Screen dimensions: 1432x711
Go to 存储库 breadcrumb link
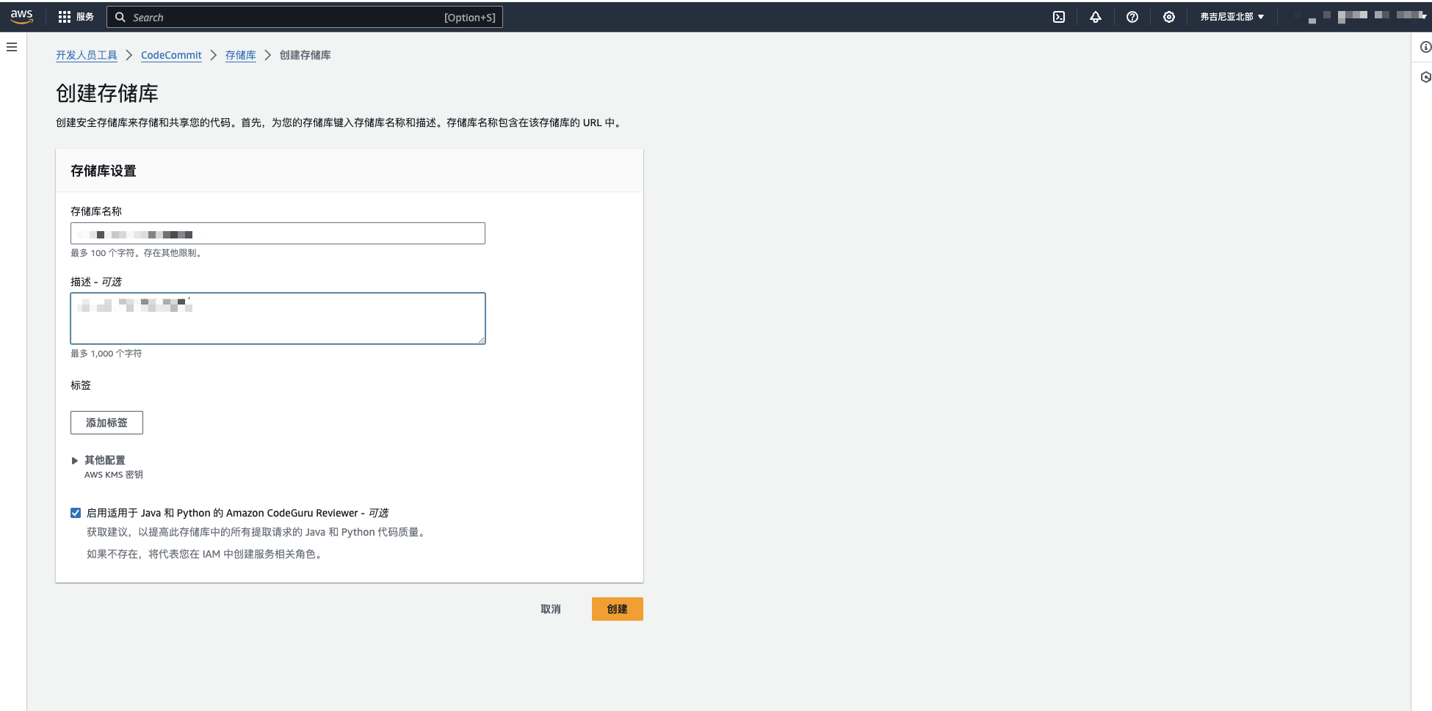click(241, 55)
